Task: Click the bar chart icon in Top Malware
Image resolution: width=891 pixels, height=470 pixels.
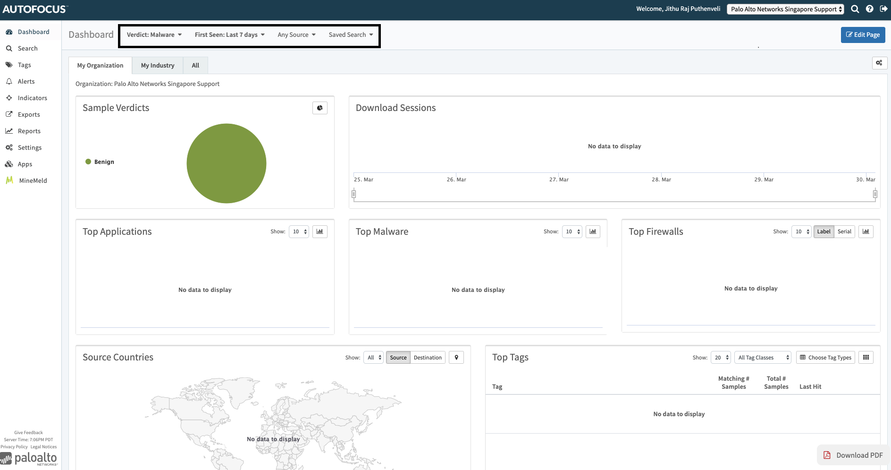Action: tap(593, 231)
